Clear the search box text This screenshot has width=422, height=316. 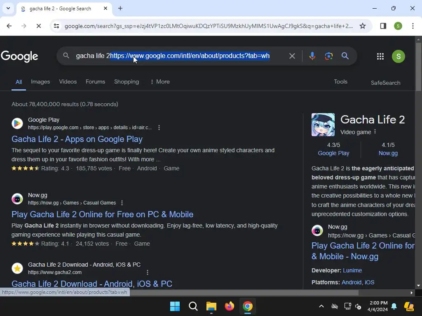click(x=292, y=56)
